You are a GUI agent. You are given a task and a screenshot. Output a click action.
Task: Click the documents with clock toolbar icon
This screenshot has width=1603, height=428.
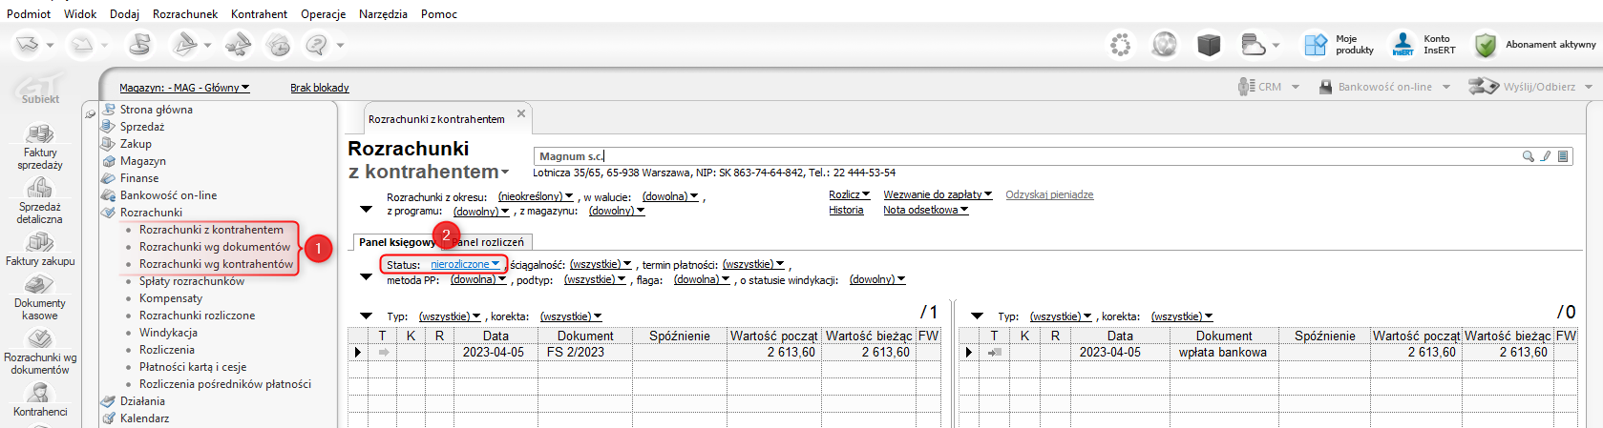click(278, 45)
